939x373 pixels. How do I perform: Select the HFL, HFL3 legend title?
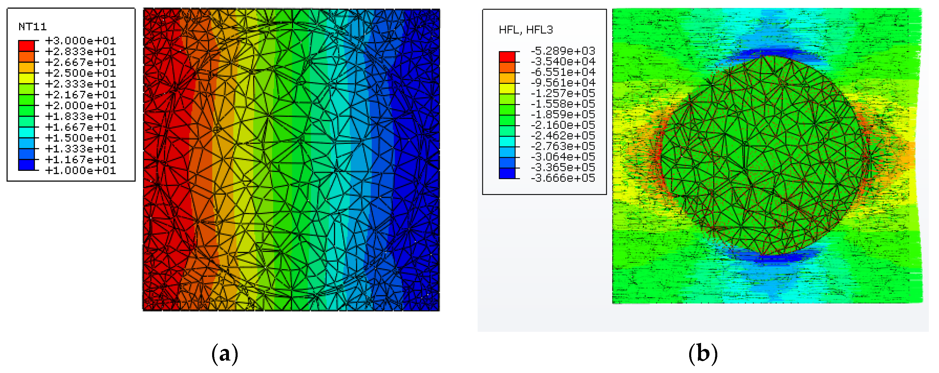tap(526, 30)
